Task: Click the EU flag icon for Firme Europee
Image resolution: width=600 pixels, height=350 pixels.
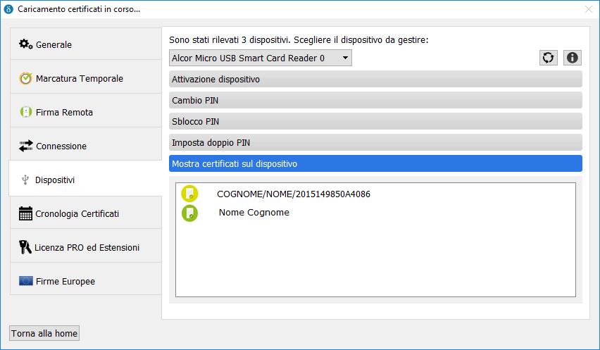Action: (26, 281)
